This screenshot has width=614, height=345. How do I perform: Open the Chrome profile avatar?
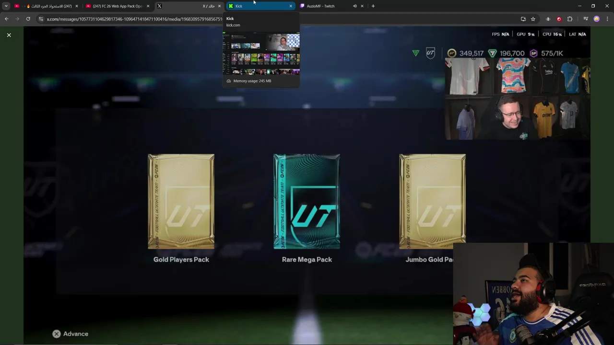click(x=597, y=19)
